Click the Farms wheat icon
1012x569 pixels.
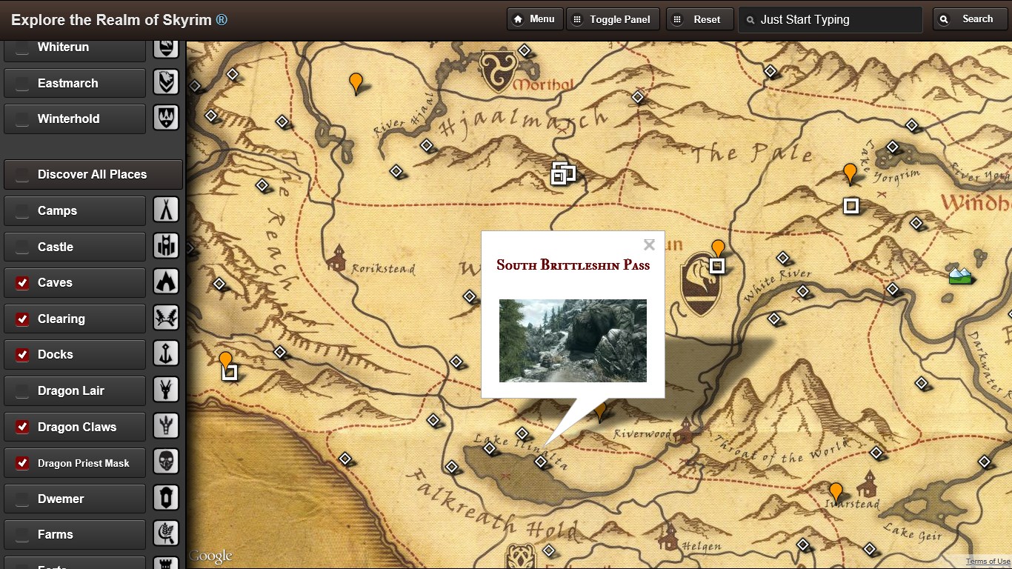(x=166, y=534)
